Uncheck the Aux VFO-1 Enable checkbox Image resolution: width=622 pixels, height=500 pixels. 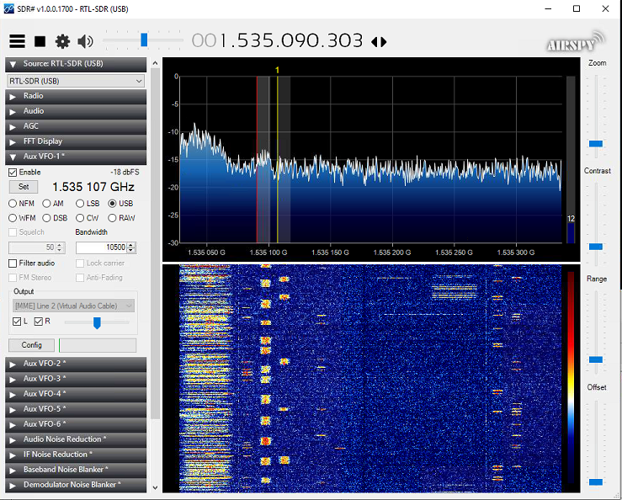(13, 172)
